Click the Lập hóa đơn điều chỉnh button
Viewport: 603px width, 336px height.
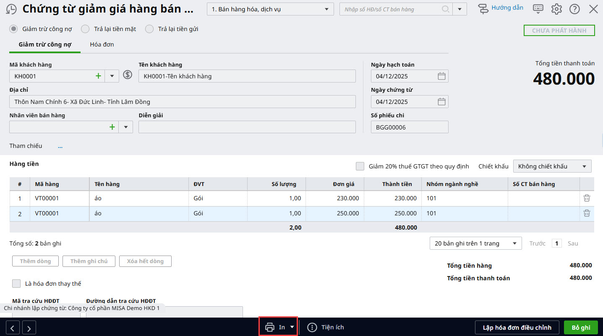517,327
